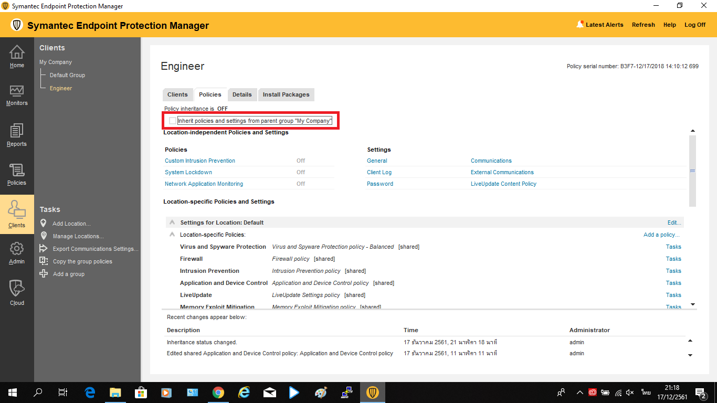The height and width of the screenshot is (403, 717).
Task: Open the Admin gear icon
Action: pyautogui.click(x=17, y=249)
